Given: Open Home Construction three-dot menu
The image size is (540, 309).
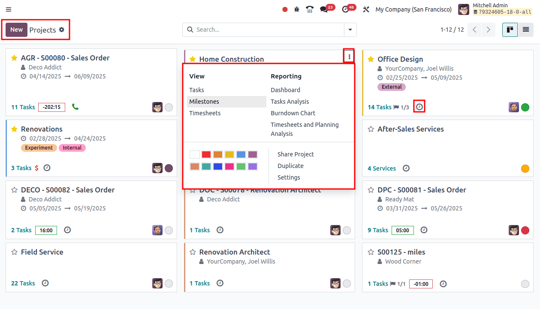Looking at the screenshot, I should point(349,56).
